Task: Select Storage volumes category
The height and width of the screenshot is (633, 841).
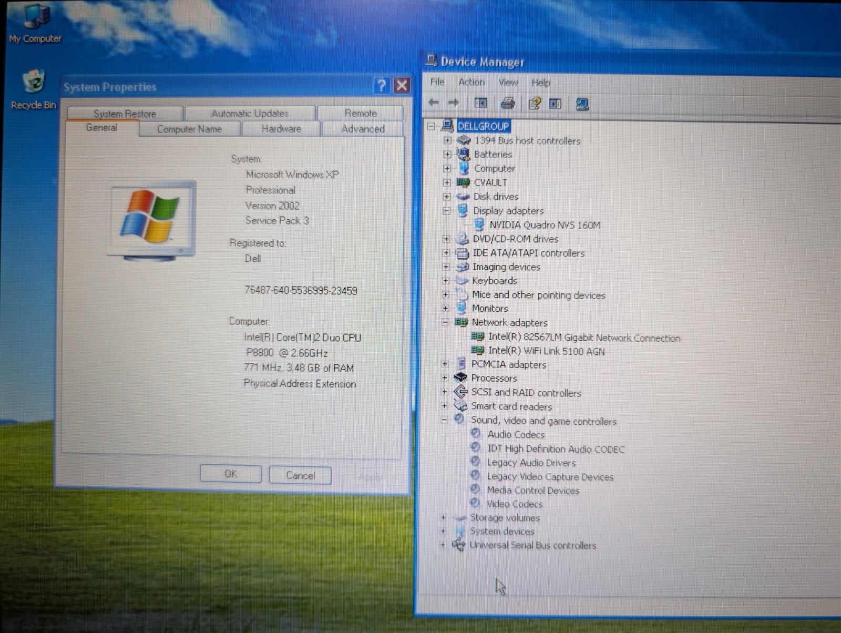Action: [505, 518]
